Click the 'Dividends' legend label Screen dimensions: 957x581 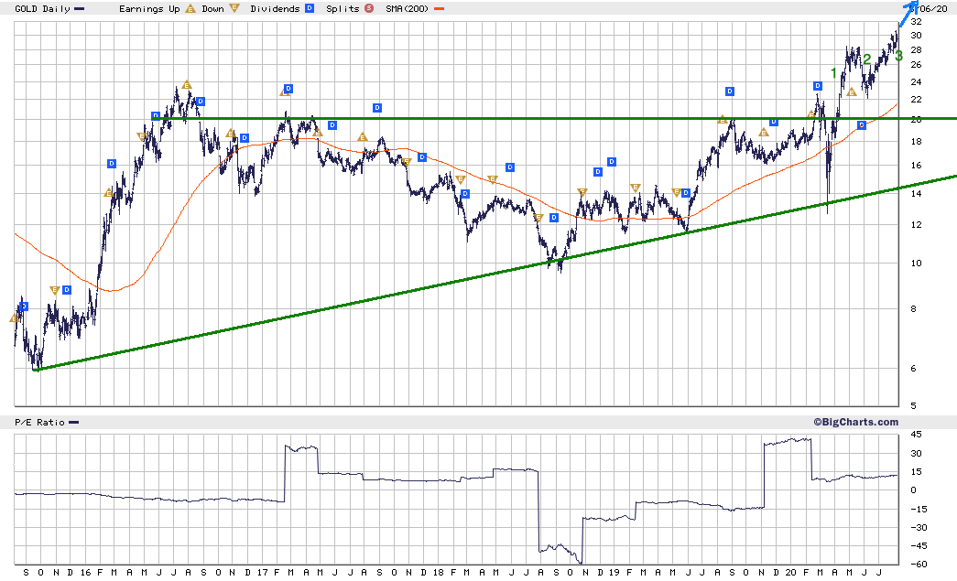[x=276, y=9]
